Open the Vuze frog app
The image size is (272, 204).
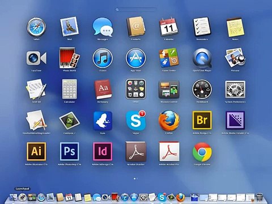[x=103, y=121]
